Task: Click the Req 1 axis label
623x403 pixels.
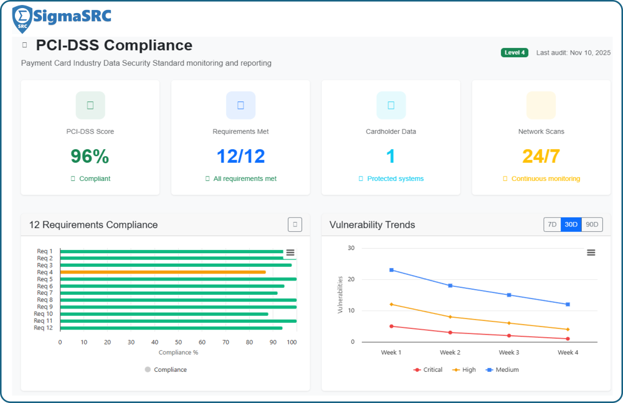Action: (x=44, y=251)
